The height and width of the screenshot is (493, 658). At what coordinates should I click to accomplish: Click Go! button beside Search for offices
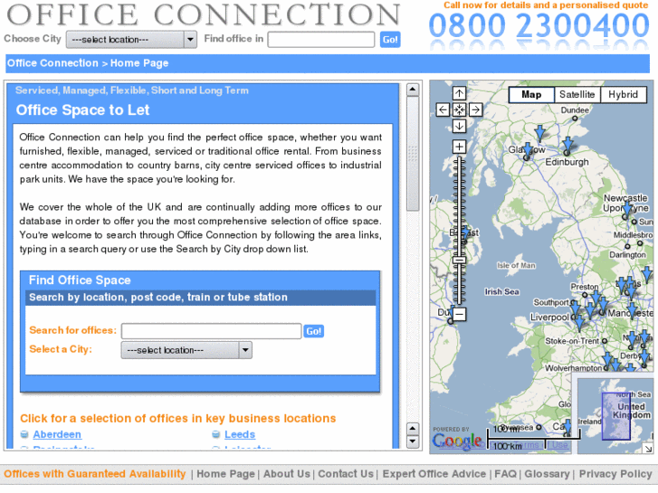pos(313,331)
